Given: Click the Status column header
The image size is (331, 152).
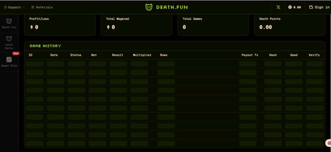Looking at the screenshot, I should (76, 55).
